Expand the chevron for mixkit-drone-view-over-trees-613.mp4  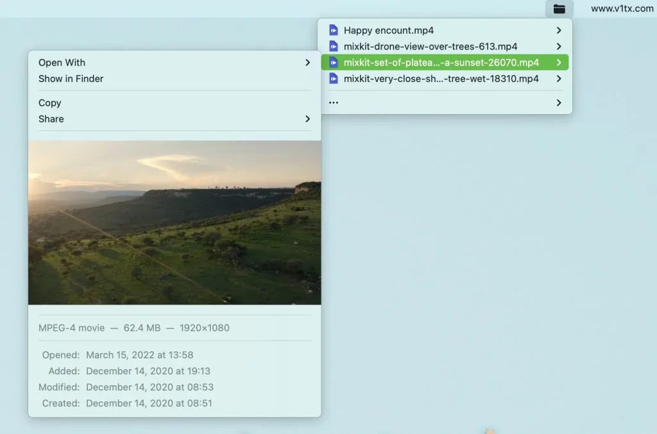click(x=559, y=46)
